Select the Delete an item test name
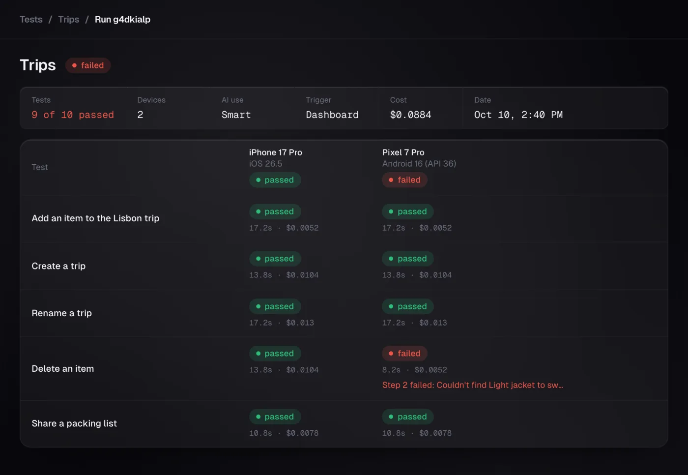 click(62, 369)
